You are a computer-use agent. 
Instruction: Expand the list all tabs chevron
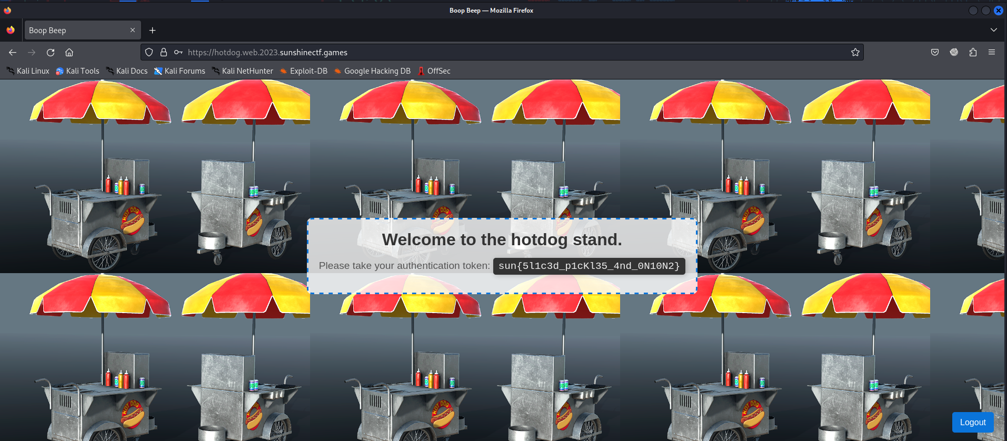(x=993, y=30)
